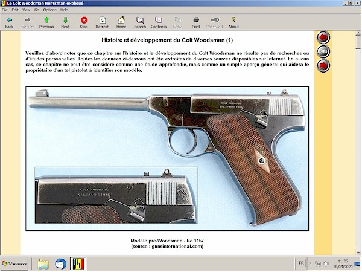Select the ebook application taskbar button

pyautogui.click(x=78, y=264)
